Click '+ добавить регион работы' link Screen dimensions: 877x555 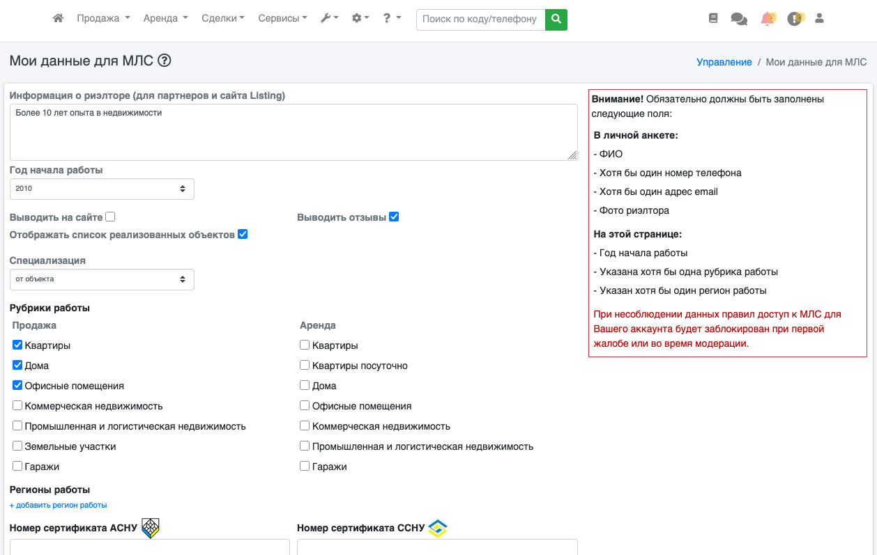click(x=58, y=505)
